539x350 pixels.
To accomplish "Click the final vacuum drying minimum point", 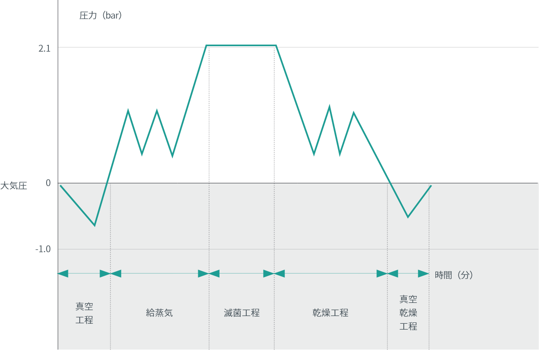I will coord(408,217).
